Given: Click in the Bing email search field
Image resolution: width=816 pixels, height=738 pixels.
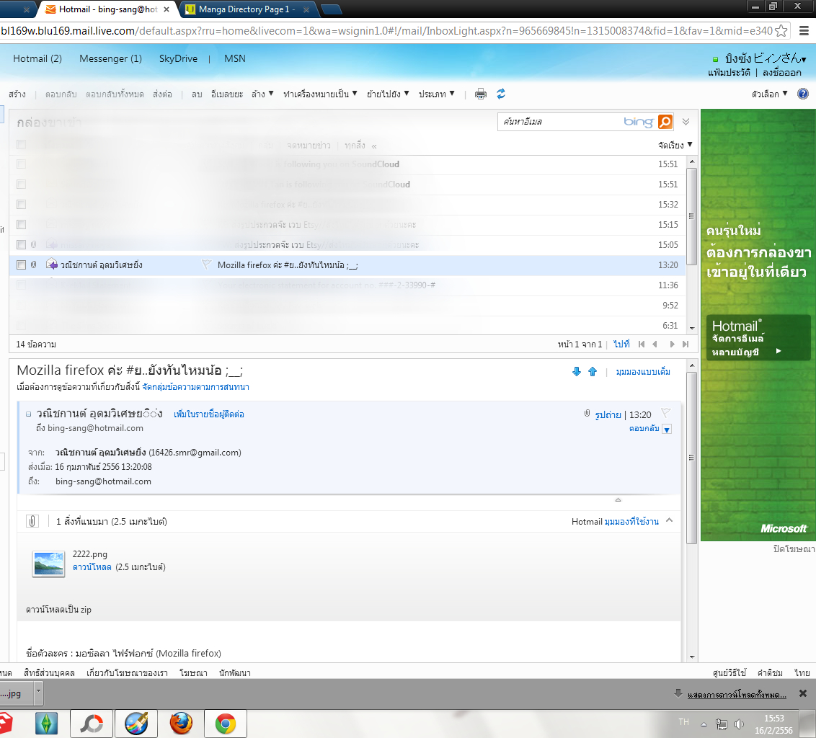Looking at the screenshot, I should pos(559,122).
